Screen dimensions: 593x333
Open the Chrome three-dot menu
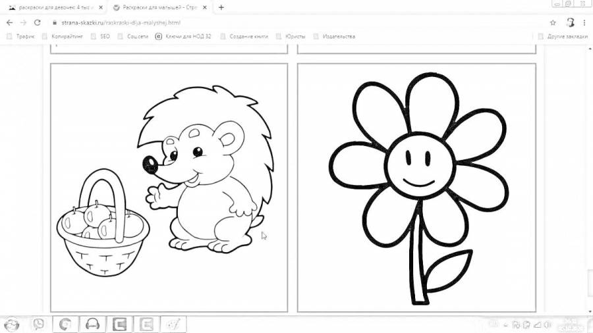[584, 22]
